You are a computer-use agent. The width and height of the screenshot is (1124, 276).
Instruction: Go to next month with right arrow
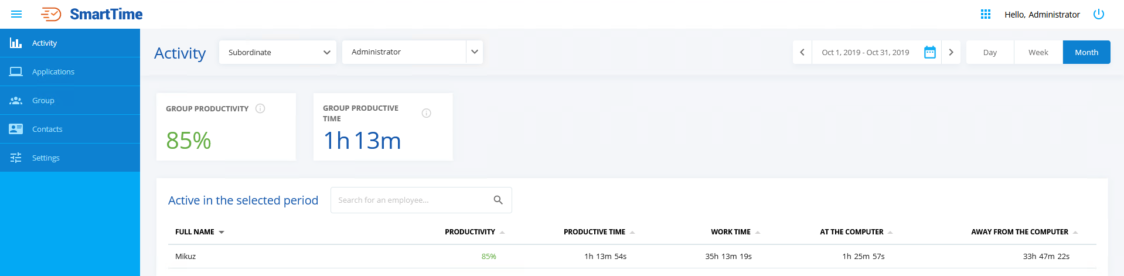[951, 52]
